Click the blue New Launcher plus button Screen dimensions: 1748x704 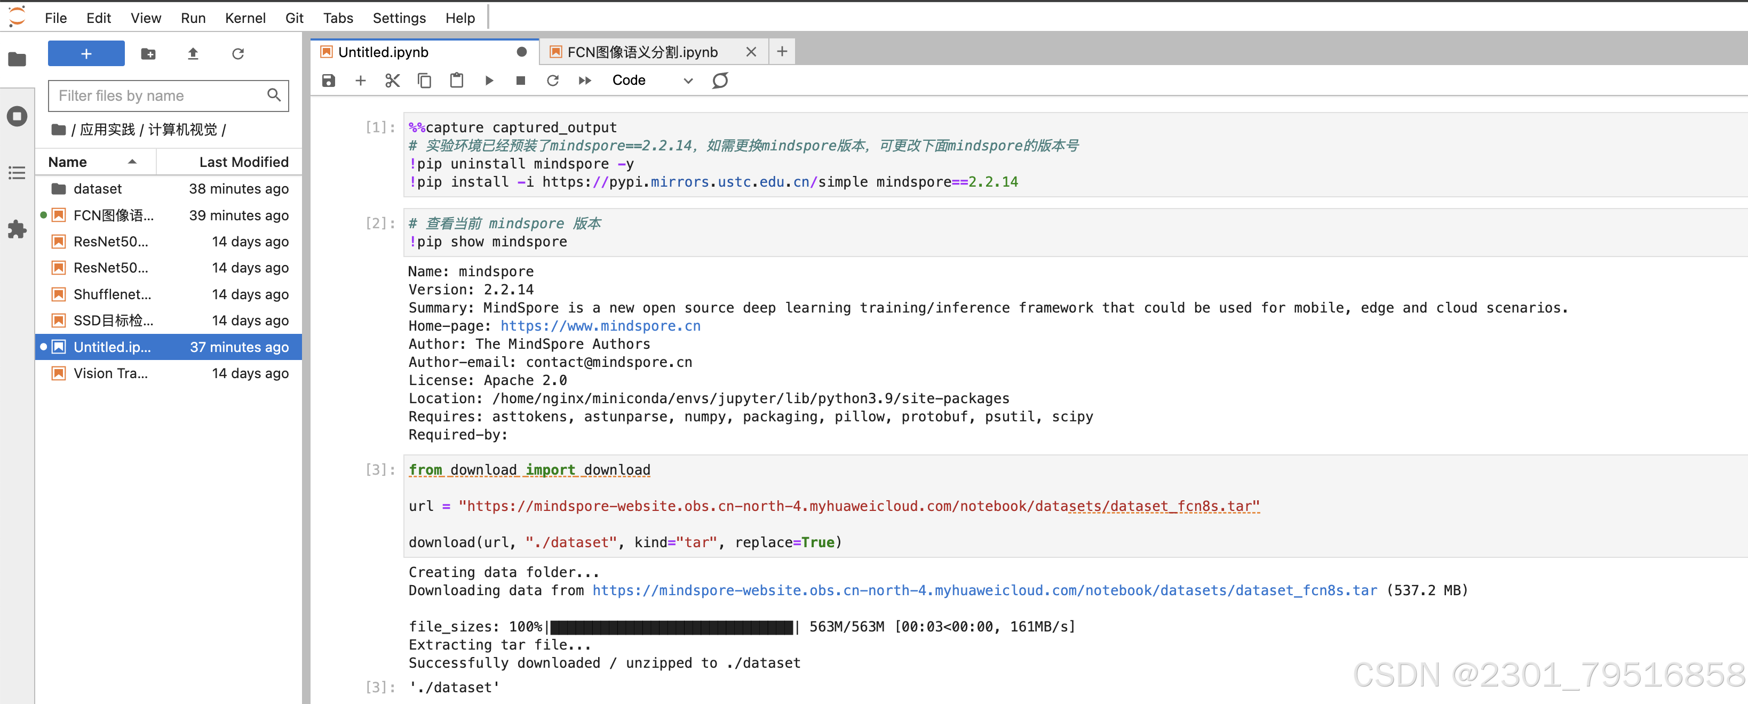pyautogui.click(x=86, y=53)
